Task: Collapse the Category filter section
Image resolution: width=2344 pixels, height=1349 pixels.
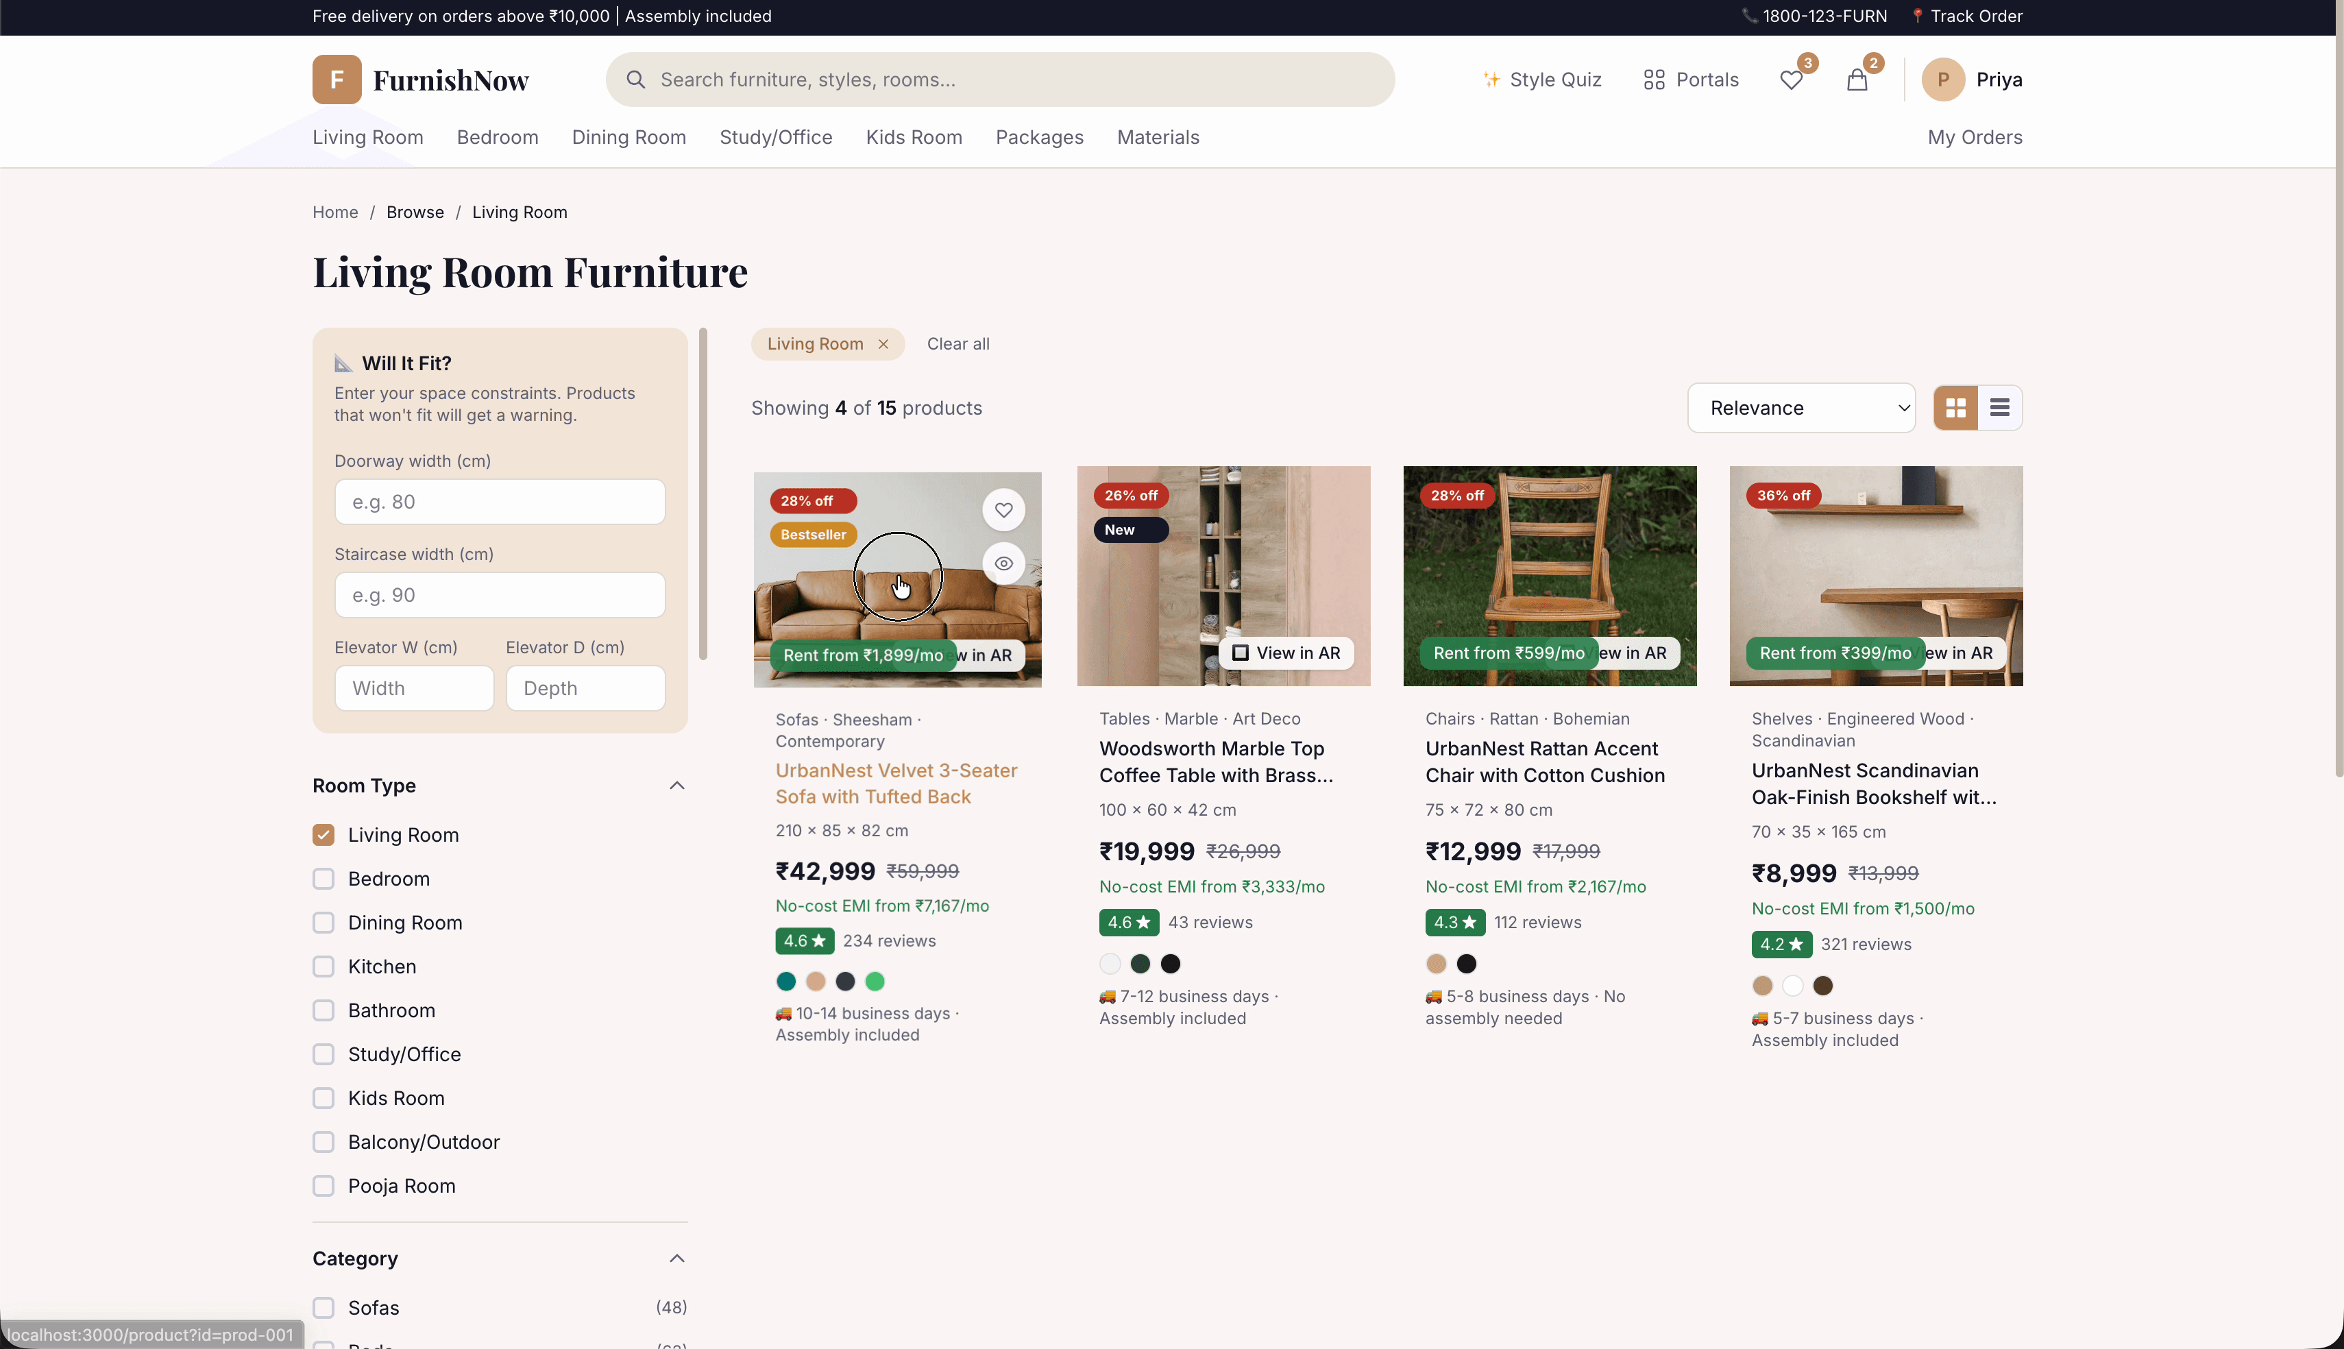Action: pos(677,1259)
